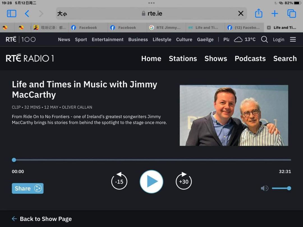Screen dimensions: 303x227
Task: Click the progress bar handle at start
Action: [x=14, y=160]
